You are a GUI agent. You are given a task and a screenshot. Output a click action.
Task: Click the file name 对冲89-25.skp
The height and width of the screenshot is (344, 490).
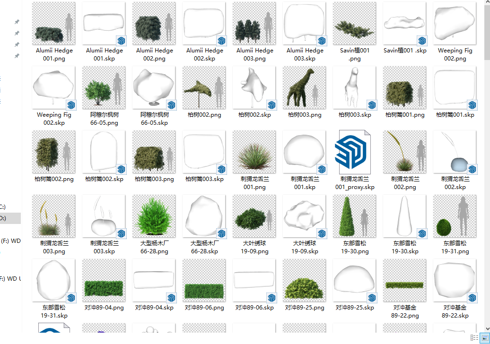(x=355, y=308)
